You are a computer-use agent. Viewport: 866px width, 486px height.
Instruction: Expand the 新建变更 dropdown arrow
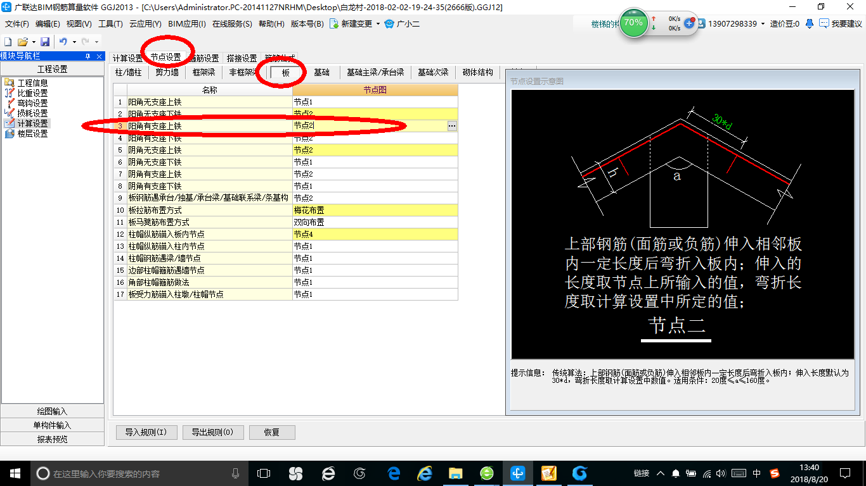pos(378,24)
